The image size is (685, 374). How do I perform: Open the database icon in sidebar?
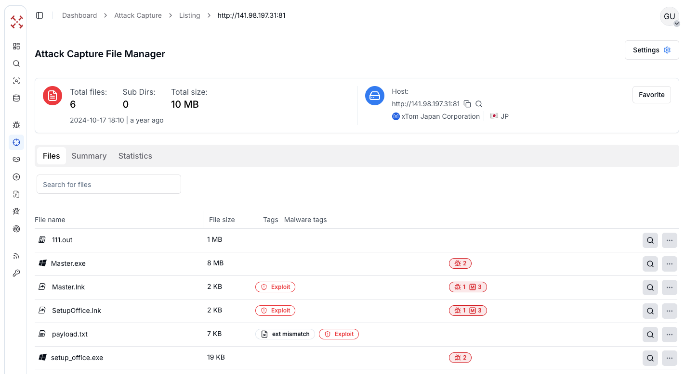coord(16,98)
